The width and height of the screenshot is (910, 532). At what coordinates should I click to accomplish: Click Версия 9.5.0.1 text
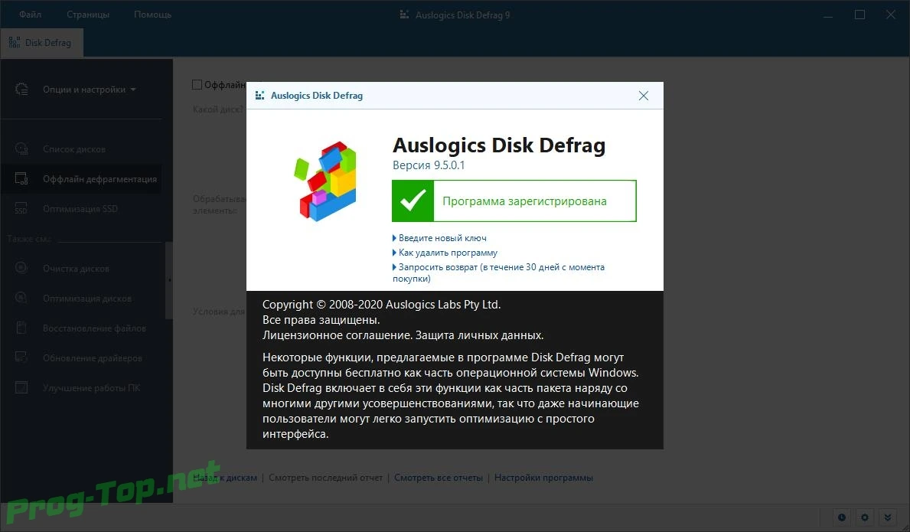point(429,165)
